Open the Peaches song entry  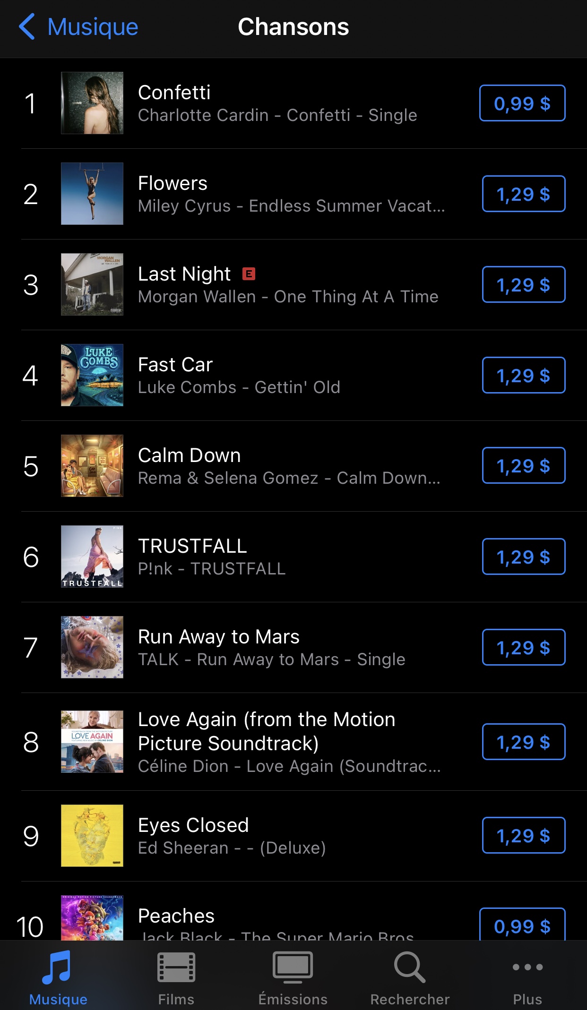(176, 916)
